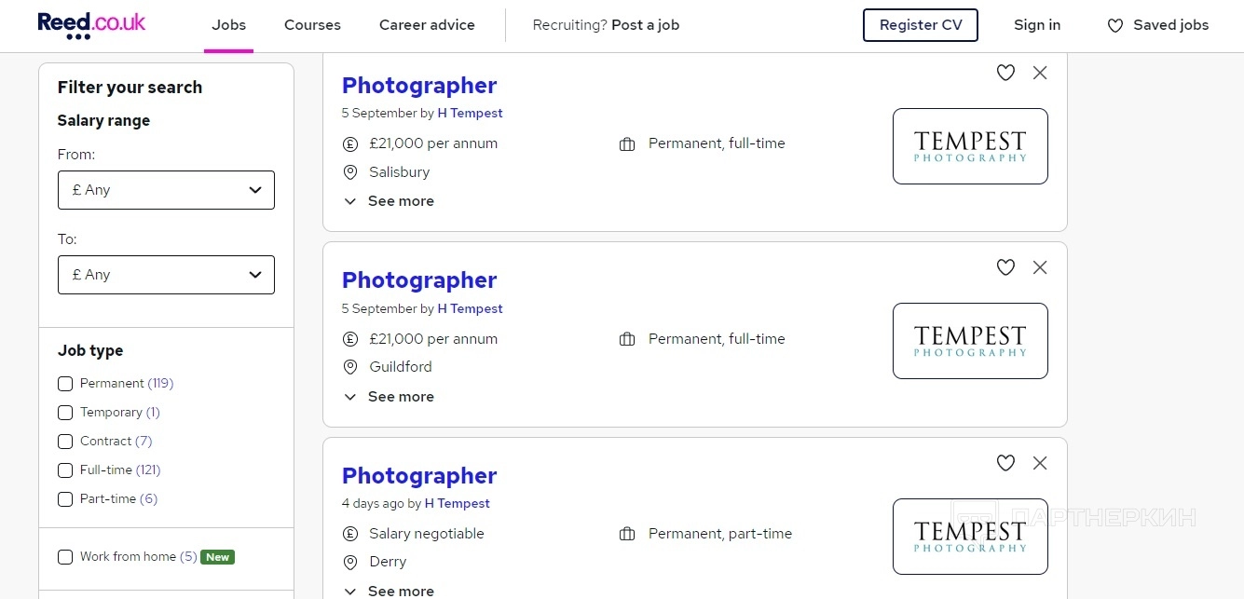This screenshot has height=599, width=1244.
Task: Click the Tempest Photography logo for Guildford
Action: 970,341
